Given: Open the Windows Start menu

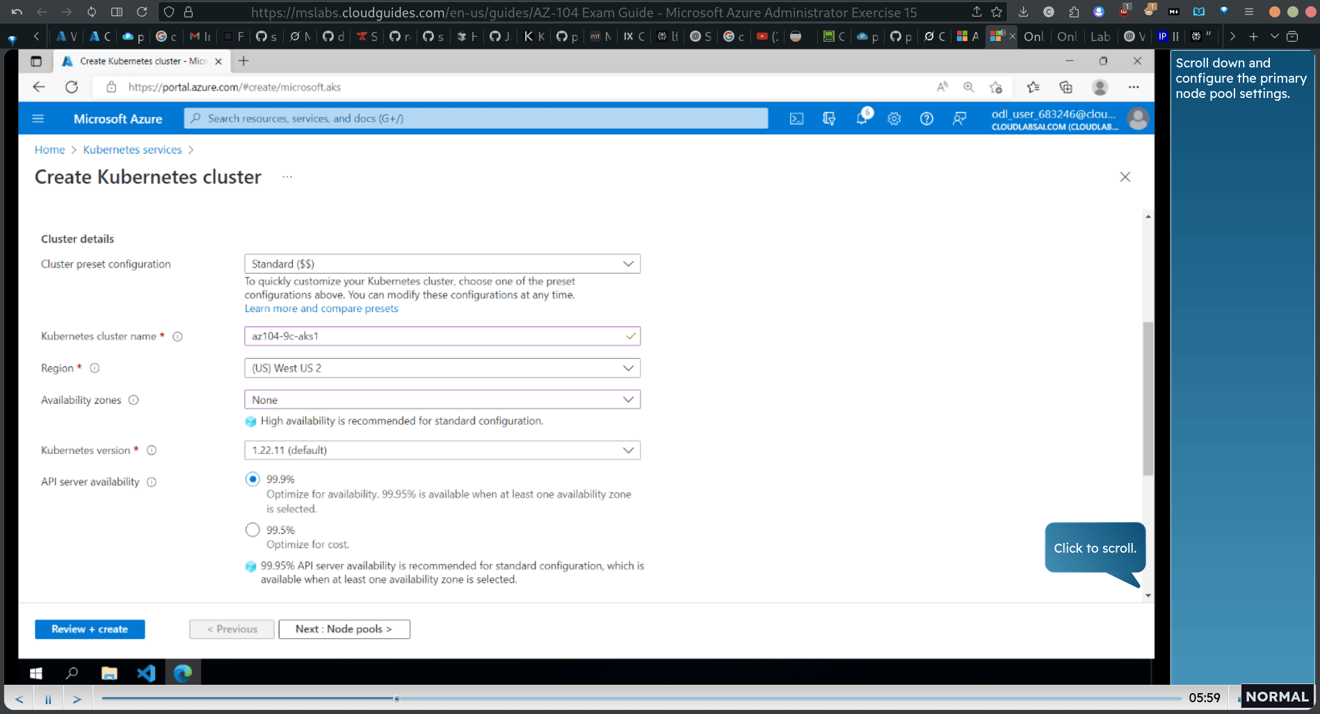Looking at the screenshot, I should tap(36, 673).
